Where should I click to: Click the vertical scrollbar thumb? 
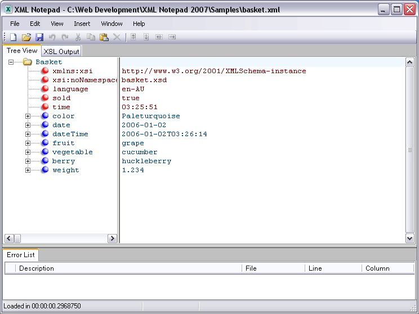click(409, 150)
